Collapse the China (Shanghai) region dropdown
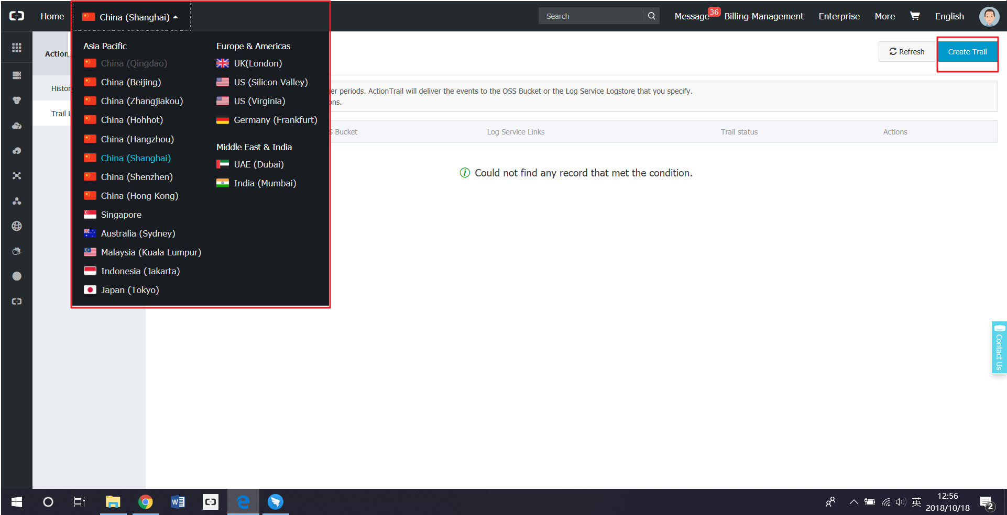Screen dimensions: 1007x515 click(x=130, y=17)
